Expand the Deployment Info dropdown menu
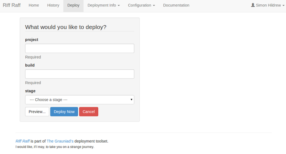Image resolution: width=286 pixels, height=154 pixels. [x=104, y=5]
